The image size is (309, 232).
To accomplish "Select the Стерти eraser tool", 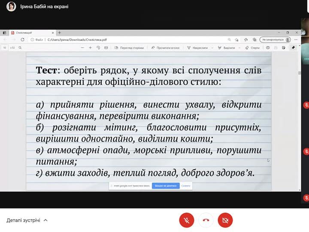I will pyautogui.click(x=252, y=48).
